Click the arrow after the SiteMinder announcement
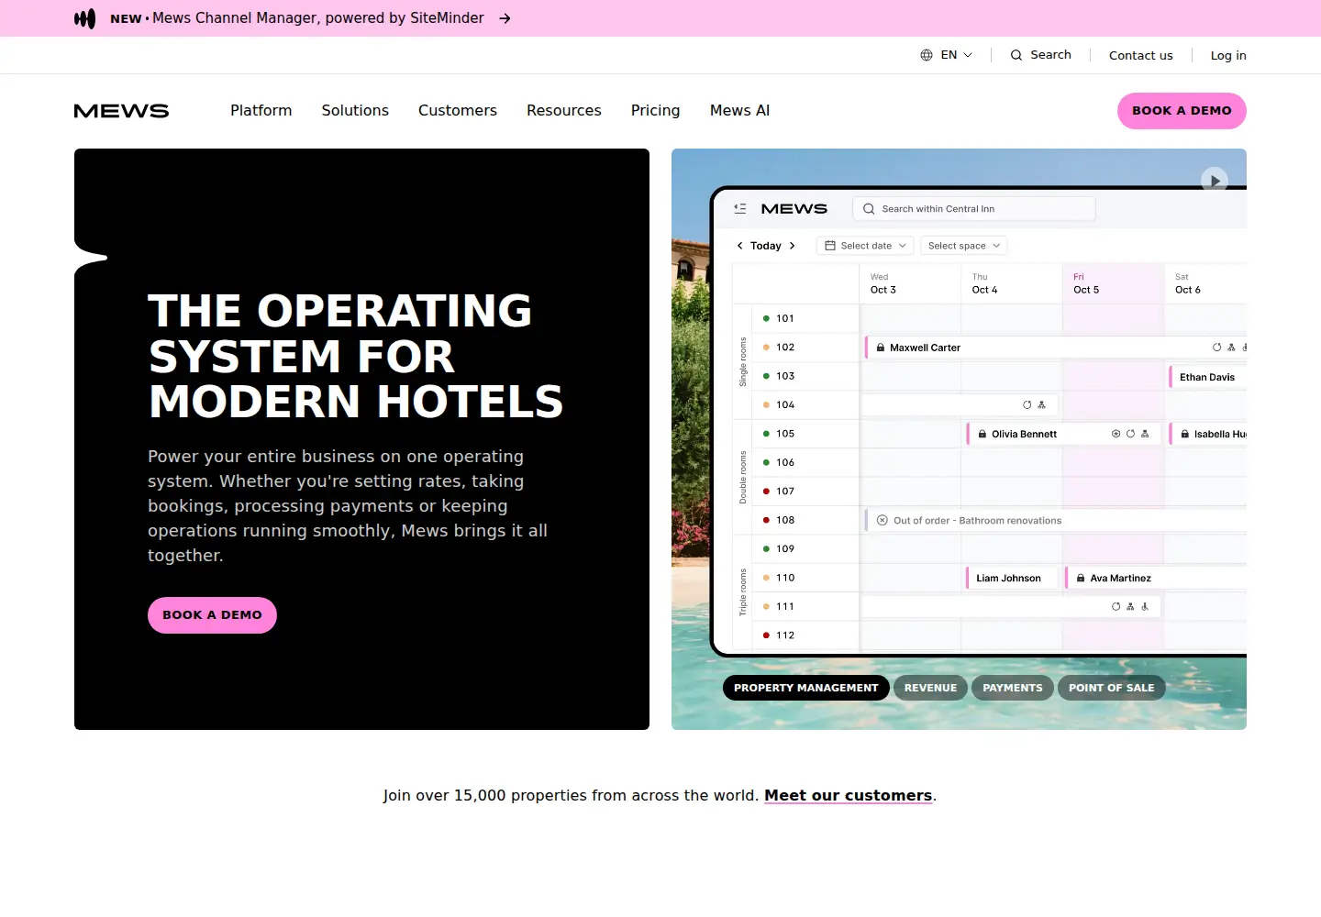This screenshot has width=1321, height=917. 505,18
